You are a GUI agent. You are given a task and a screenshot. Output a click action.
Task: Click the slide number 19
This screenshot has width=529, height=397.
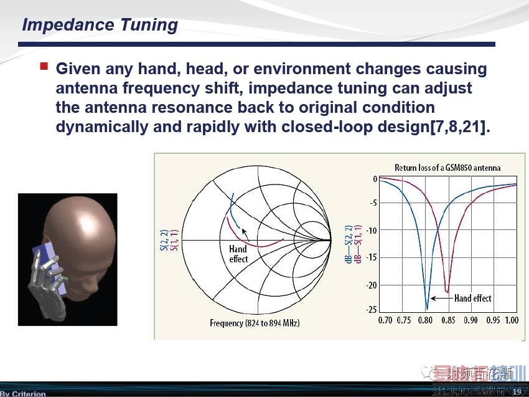click(x=517, y=391)
